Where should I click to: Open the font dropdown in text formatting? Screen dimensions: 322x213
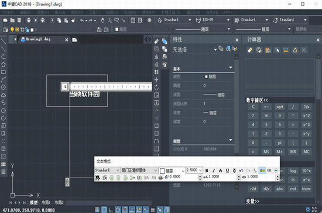click(155, 170)
